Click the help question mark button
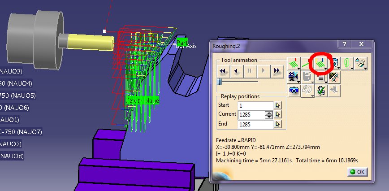Screen dimensions: 389x191 tap(344, 44)
